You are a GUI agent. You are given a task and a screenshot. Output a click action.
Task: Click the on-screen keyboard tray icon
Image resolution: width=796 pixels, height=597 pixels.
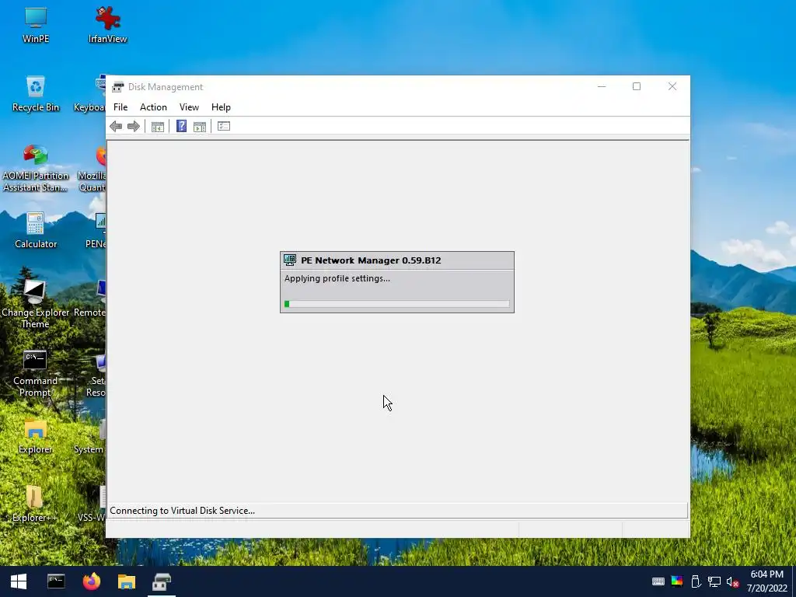pos(658,581)
